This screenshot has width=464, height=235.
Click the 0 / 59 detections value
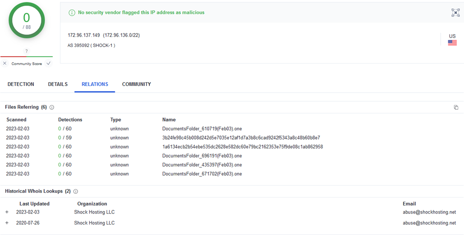65,138
